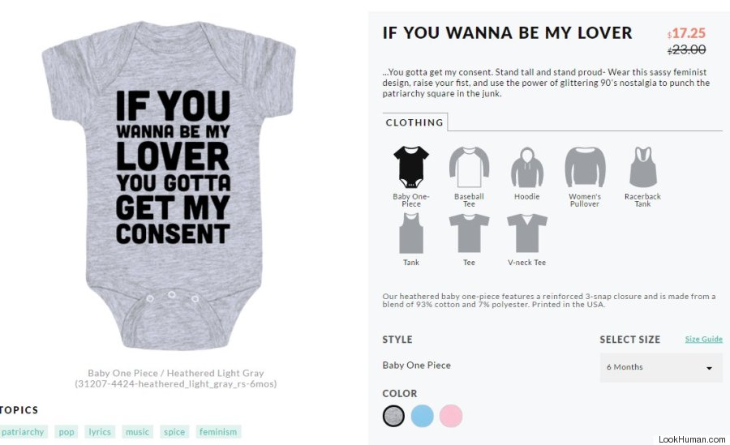Select the pink color swatch
Screen dimensions: 730x445
pos(451,416)
